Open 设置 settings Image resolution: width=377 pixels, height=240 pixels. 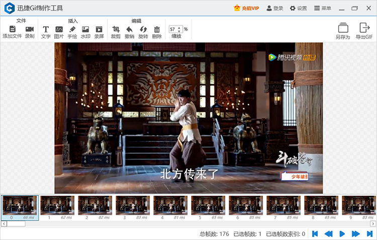coord(298,9)
